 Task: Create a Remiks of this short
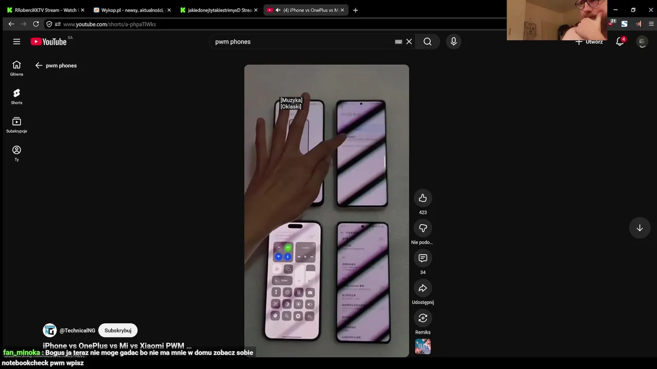(x=422, y=318)
